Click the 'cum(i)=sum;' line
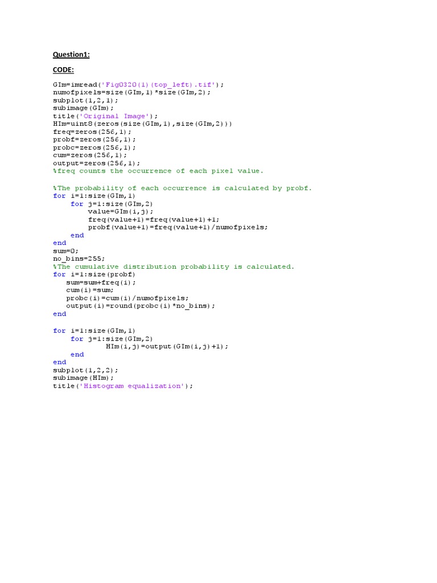 point(90,290)
